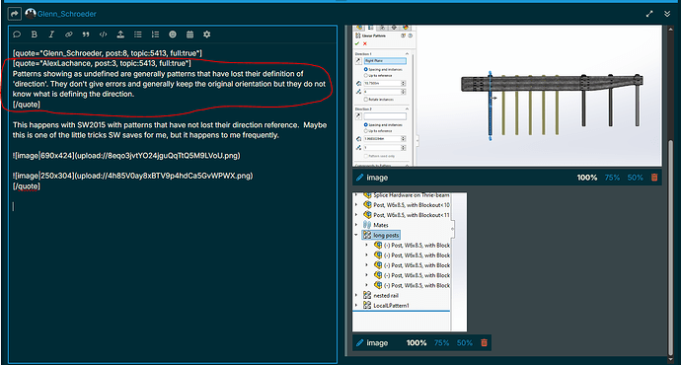This screenshot has height=365, width=681.
Task: Click the reply-to arrow icon beside the avatar
Action: coord(15,14)
